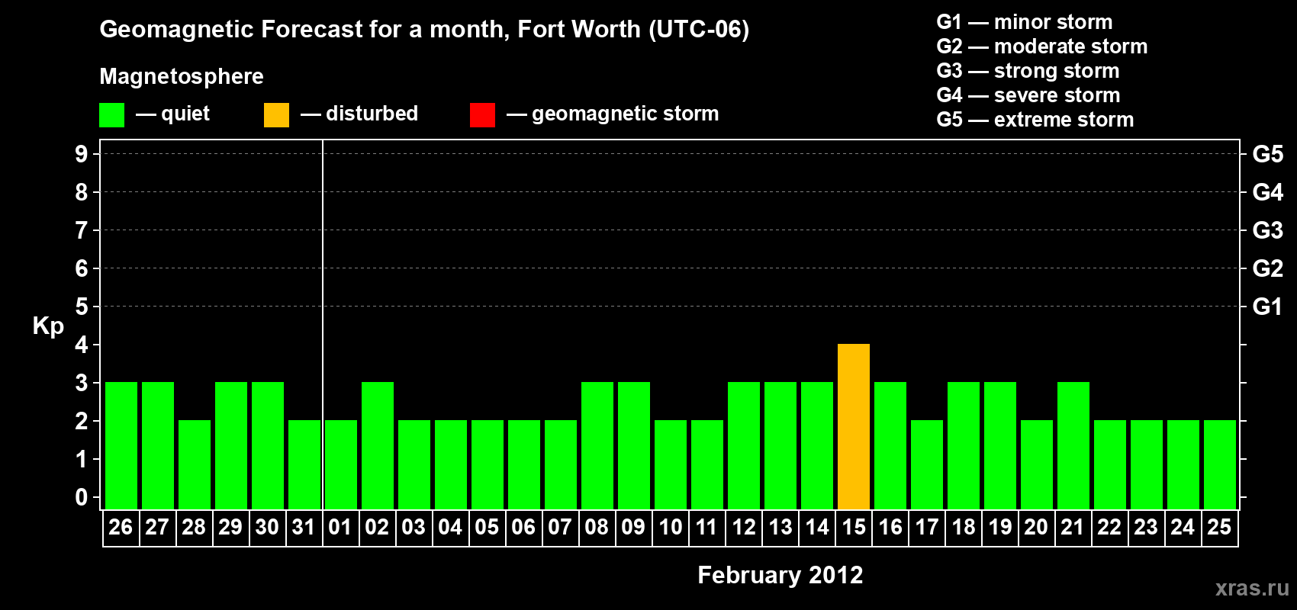Click the 'geomagnetic storm' legend label
The image size is (1297, 610).
(626, 114)
